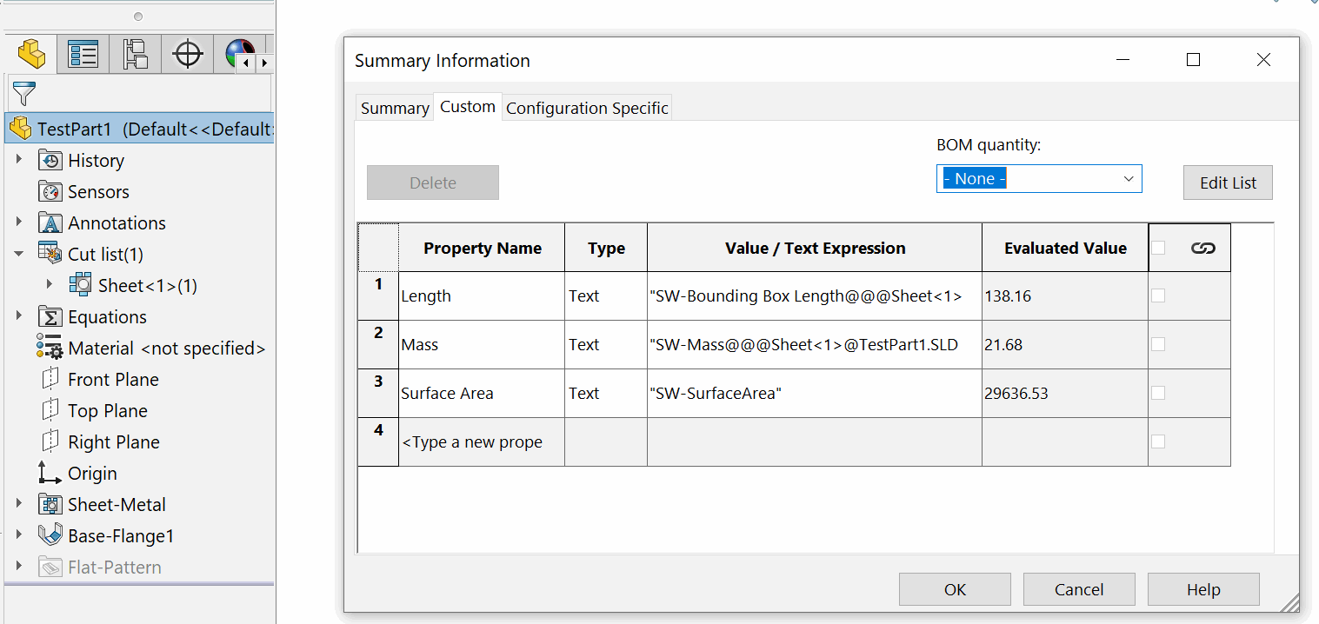Click the disabled Delete button

(x=433, y=183)
